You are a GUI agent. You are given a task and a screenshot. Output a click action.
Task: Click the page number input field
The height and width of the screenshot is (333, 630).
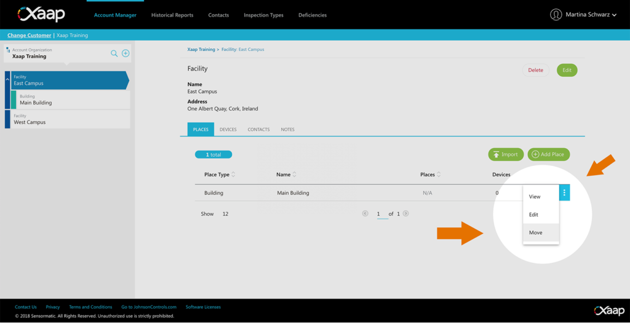382,214
